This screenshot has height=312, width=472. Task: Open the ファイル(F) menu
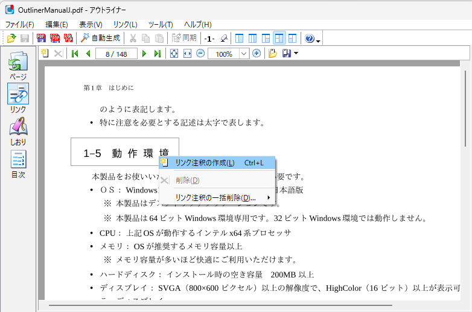point(19,24)
